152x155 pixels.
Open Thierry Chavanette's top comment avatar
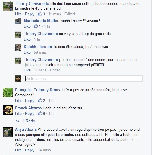8,6
